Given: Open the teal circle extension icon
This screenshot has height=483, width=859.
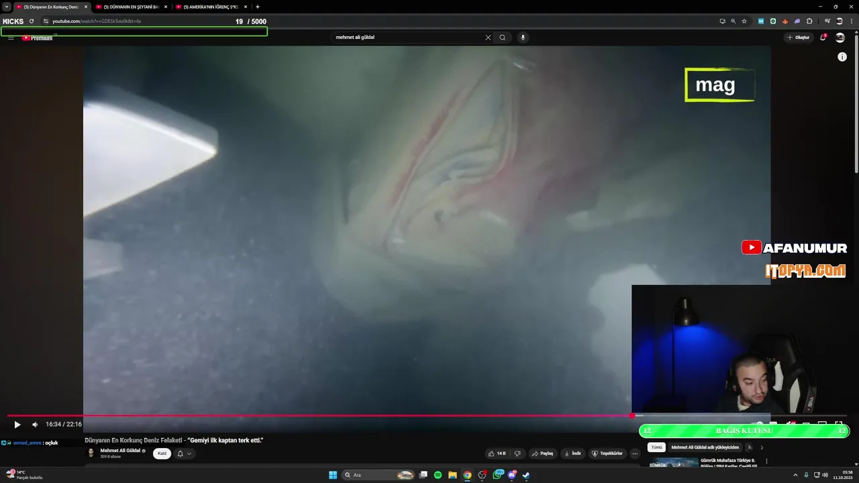Looking at the screenshot, I should (x=773, y=21).
